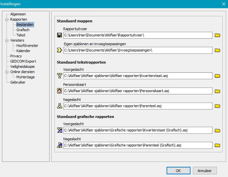
Task: Click folder icon next to Persoonskaart.asj path
Action: coord(217,91)
